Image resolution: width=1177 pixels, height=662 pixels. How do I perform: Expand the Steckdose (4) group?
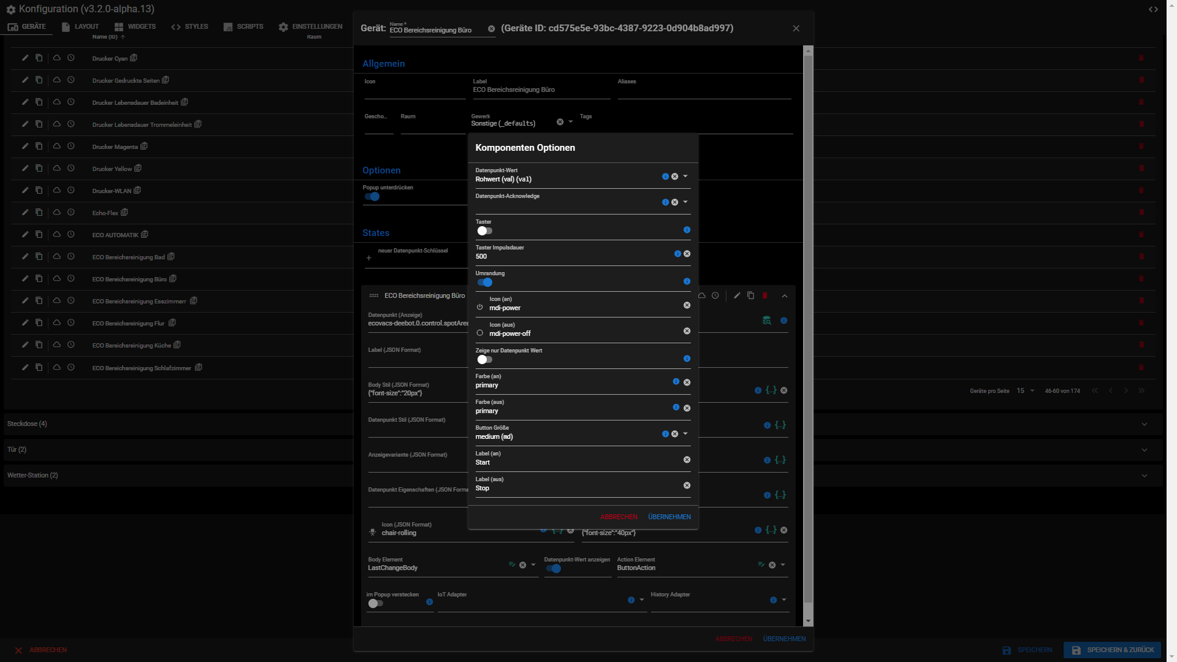coord(583,424)
